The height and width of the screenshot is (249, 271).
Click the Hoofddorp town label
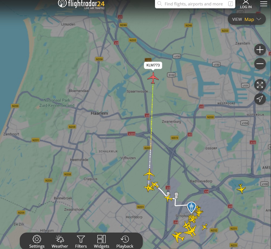click(x=134, y=217)
